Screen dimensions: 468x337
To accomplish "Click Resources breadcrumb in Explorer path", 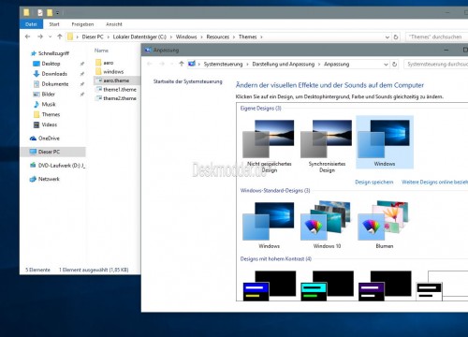I will (x=218, y=37).
